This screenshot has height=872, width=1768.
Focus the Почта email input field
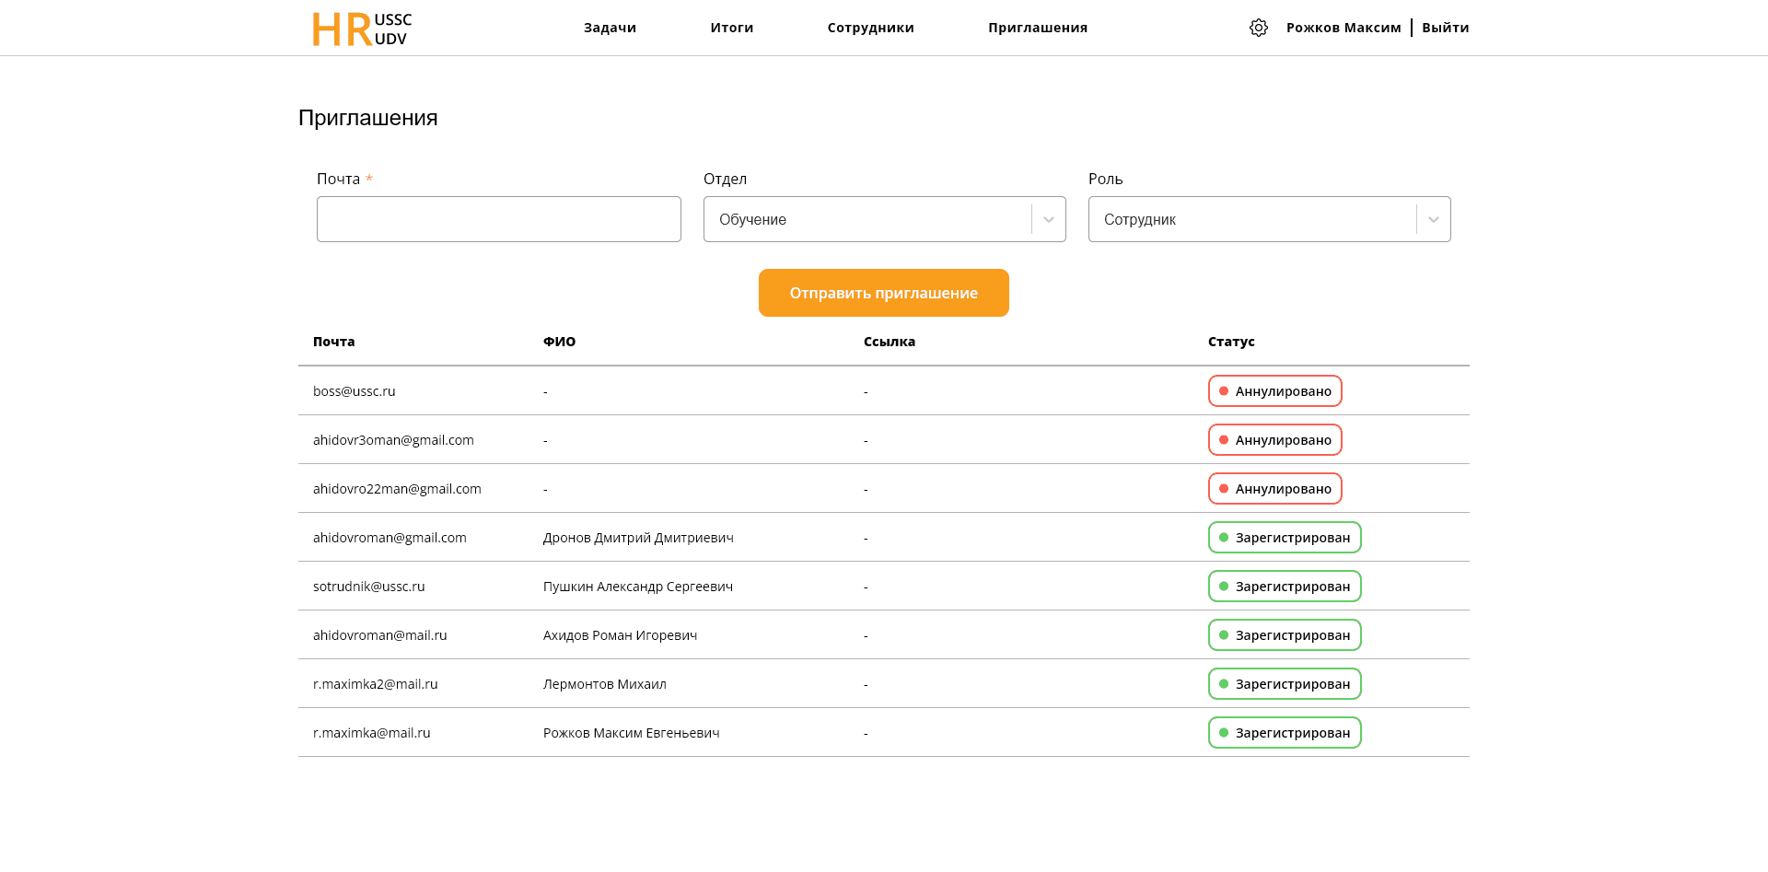(498, 219)
